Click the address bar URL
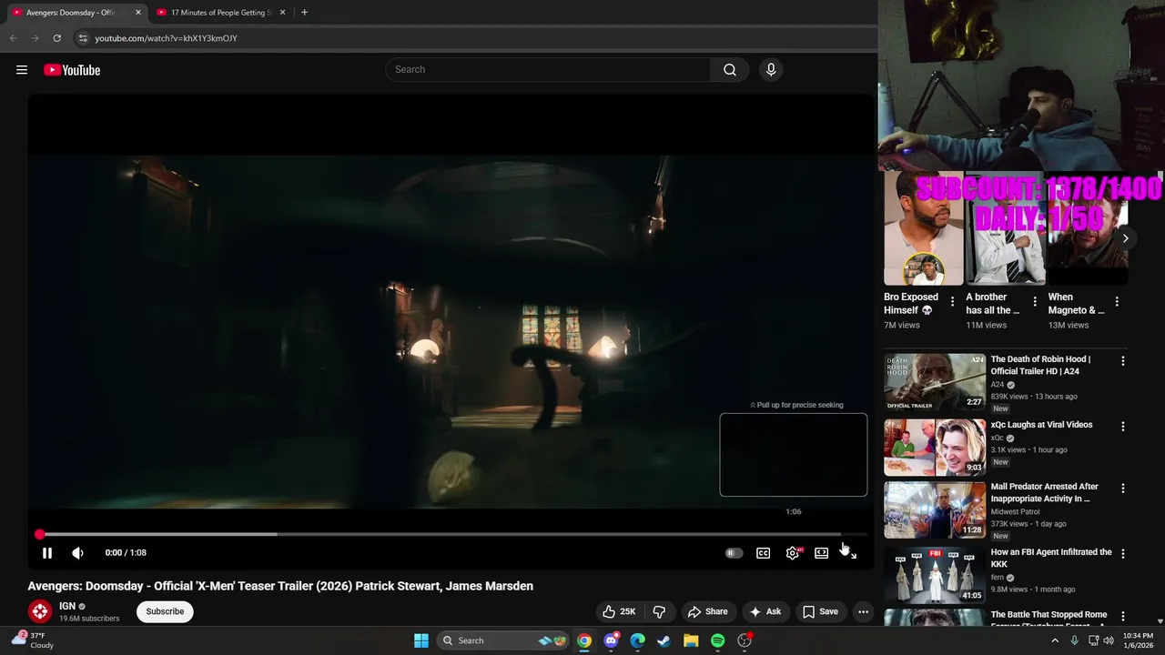1165x655 pixels. coord(166,38)
